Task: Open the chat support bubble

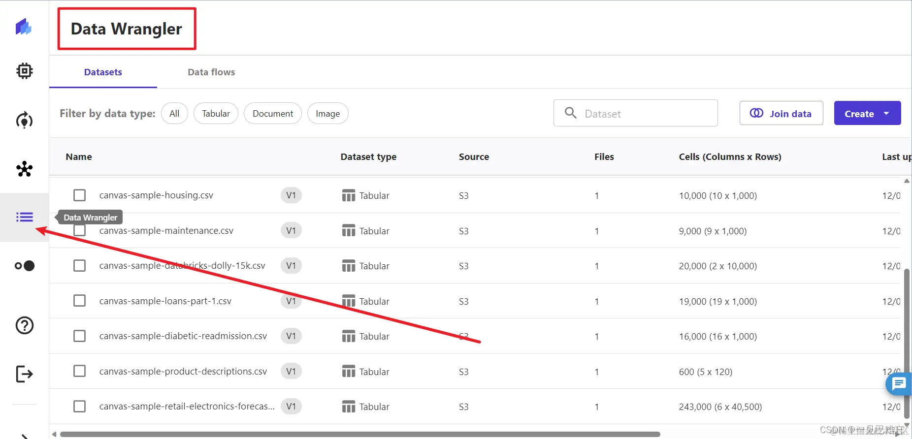Action: [x=899, y=384]
